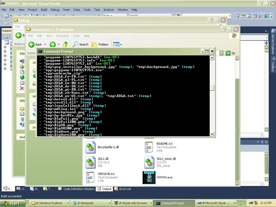
Task: Click the green arrow icon at Visual Studio toolbar end
Action: 267,16
